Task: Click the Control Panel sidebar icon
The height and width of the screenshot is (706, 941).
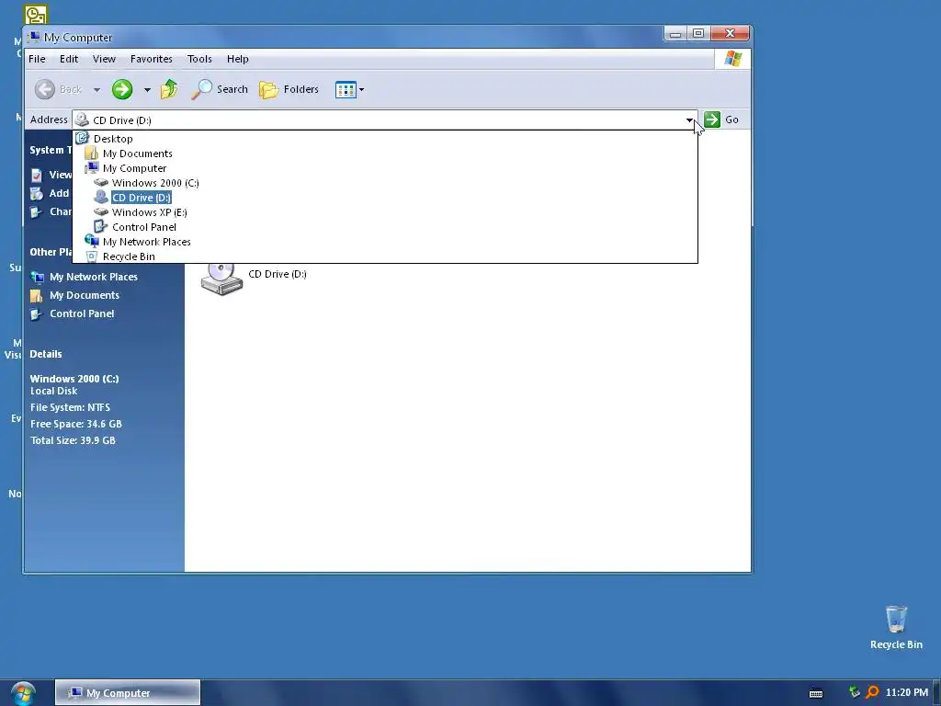Action: pos(37,314)
